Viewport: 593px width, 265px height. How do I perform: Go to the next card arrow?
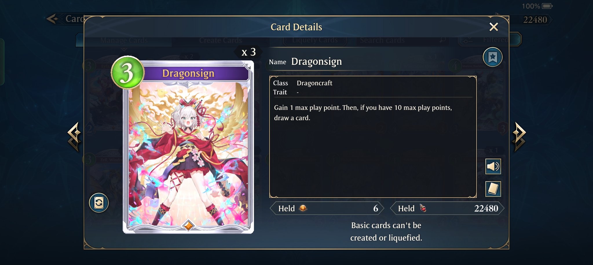tap(519, 137)
